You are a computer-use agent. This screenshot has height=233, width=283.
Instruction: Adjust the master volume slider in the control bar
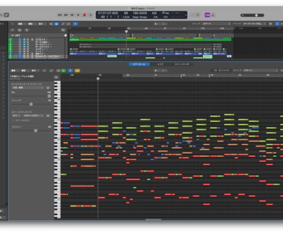click(252, 15)
